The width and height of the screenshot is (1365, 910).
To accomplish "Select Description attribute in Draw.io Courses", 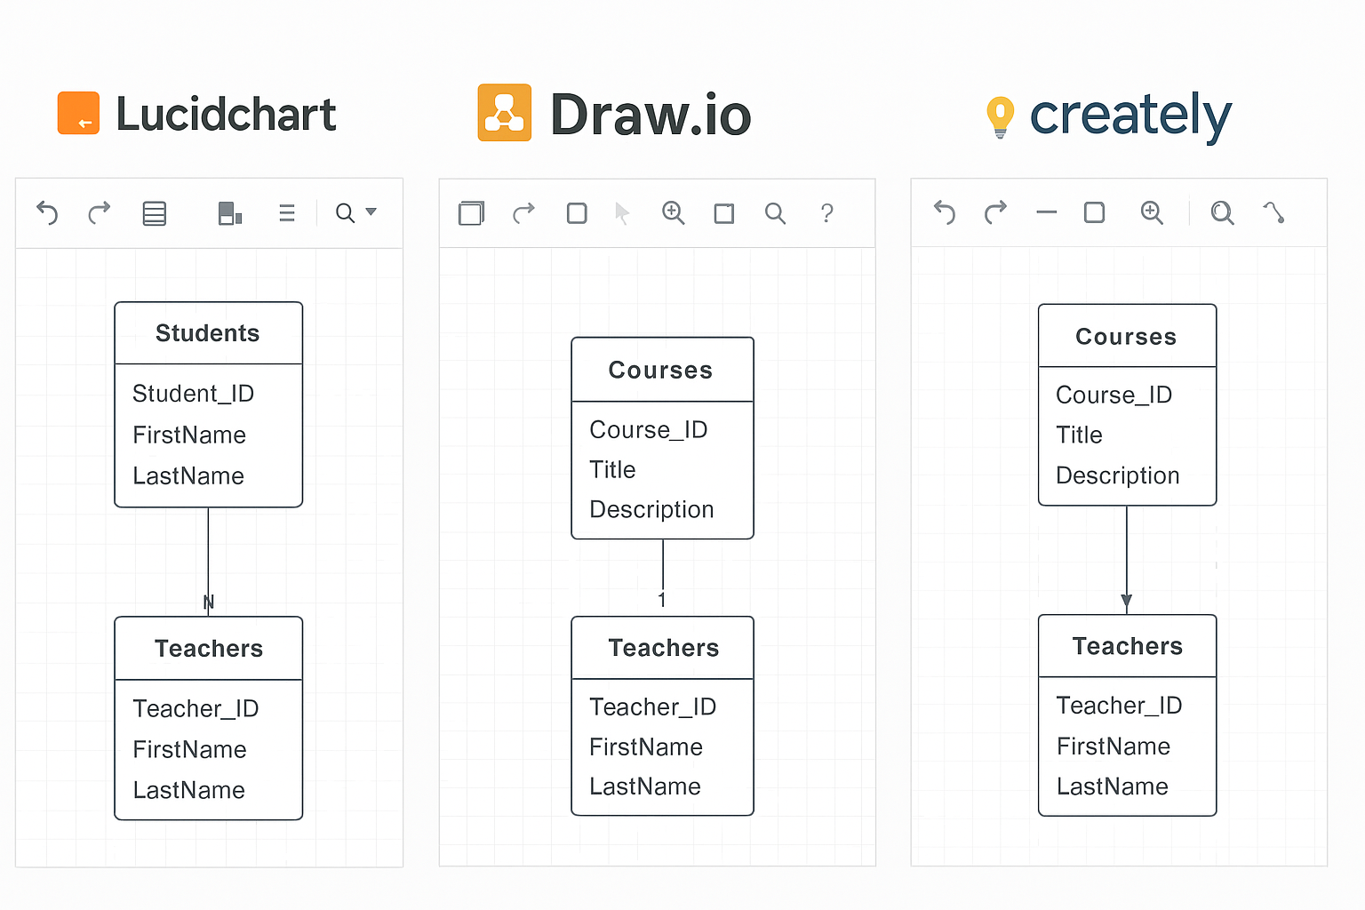I will tap(651, 510).
